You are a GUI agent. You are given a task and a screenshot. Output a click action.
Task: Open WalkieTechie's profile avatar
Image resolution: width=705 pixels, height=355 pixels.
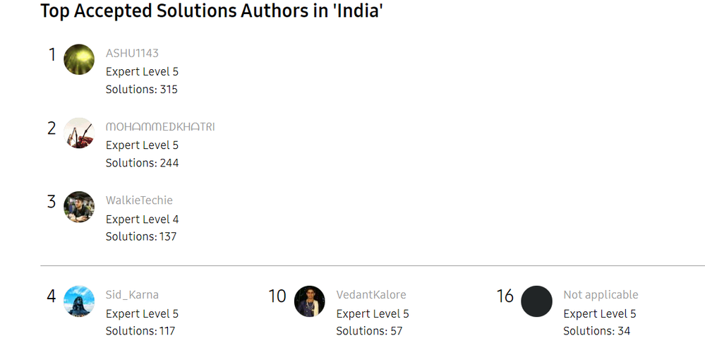click(79, 207)
